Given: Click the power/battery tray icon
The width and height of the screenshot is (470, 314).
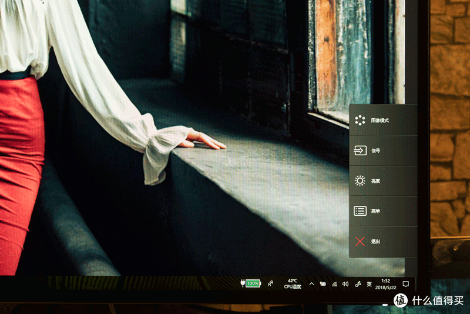Looking at the screenshot, I should pyautogui.click(x=323, y=283).
